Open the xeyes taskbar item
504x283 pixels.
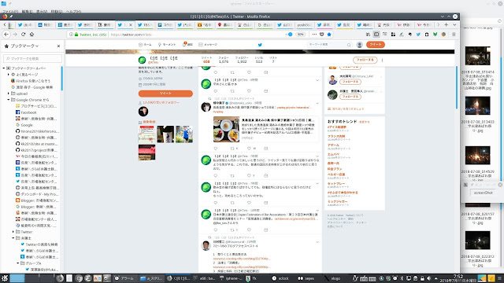point(306,278)
